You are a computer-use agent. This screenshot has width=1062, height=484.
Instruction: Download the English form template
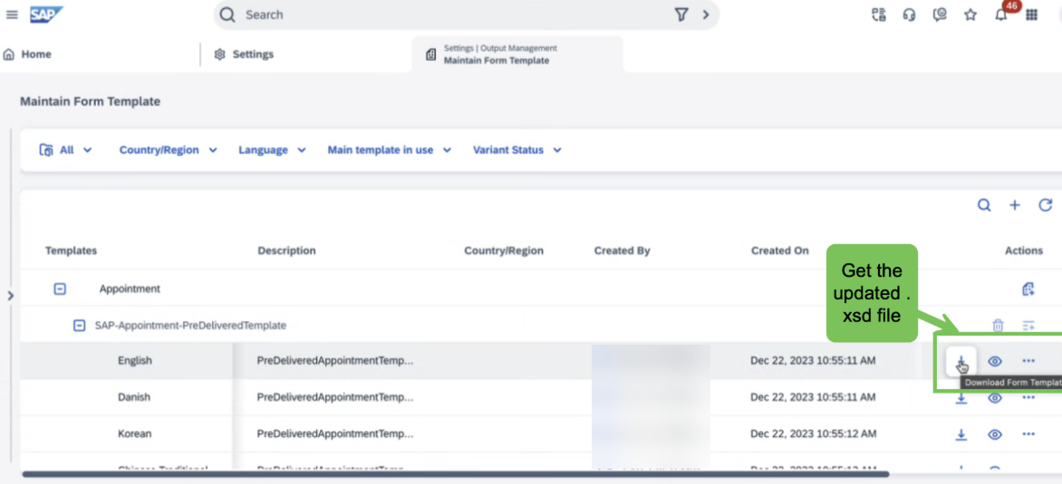tap(961, 361)
